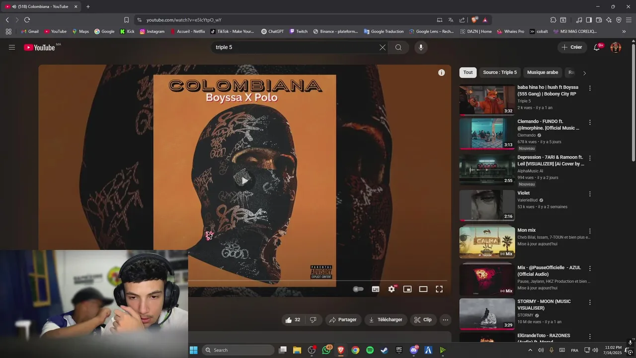Toggle theater mode view
The width and height of the screenshot is (636, 358).
423,289
